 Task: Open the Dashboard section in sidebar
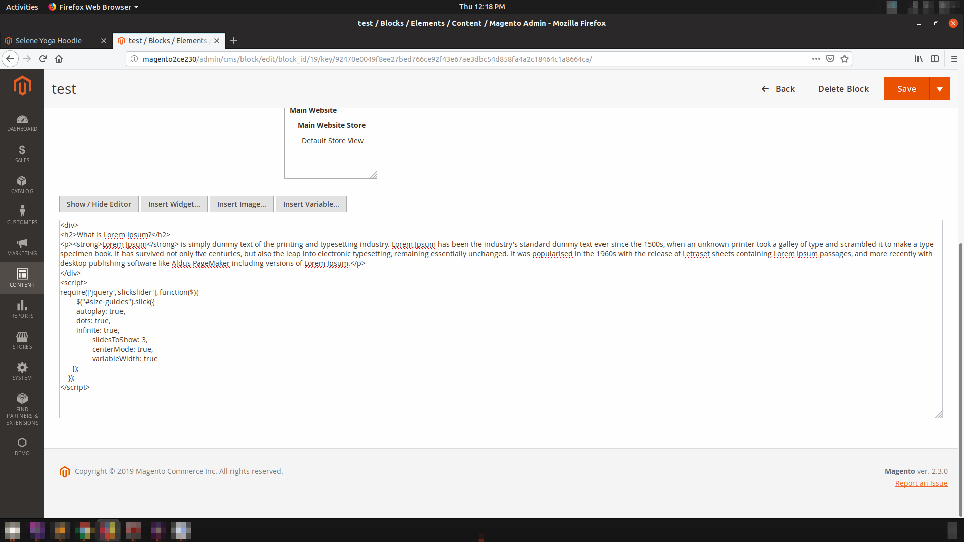[22, 123]
